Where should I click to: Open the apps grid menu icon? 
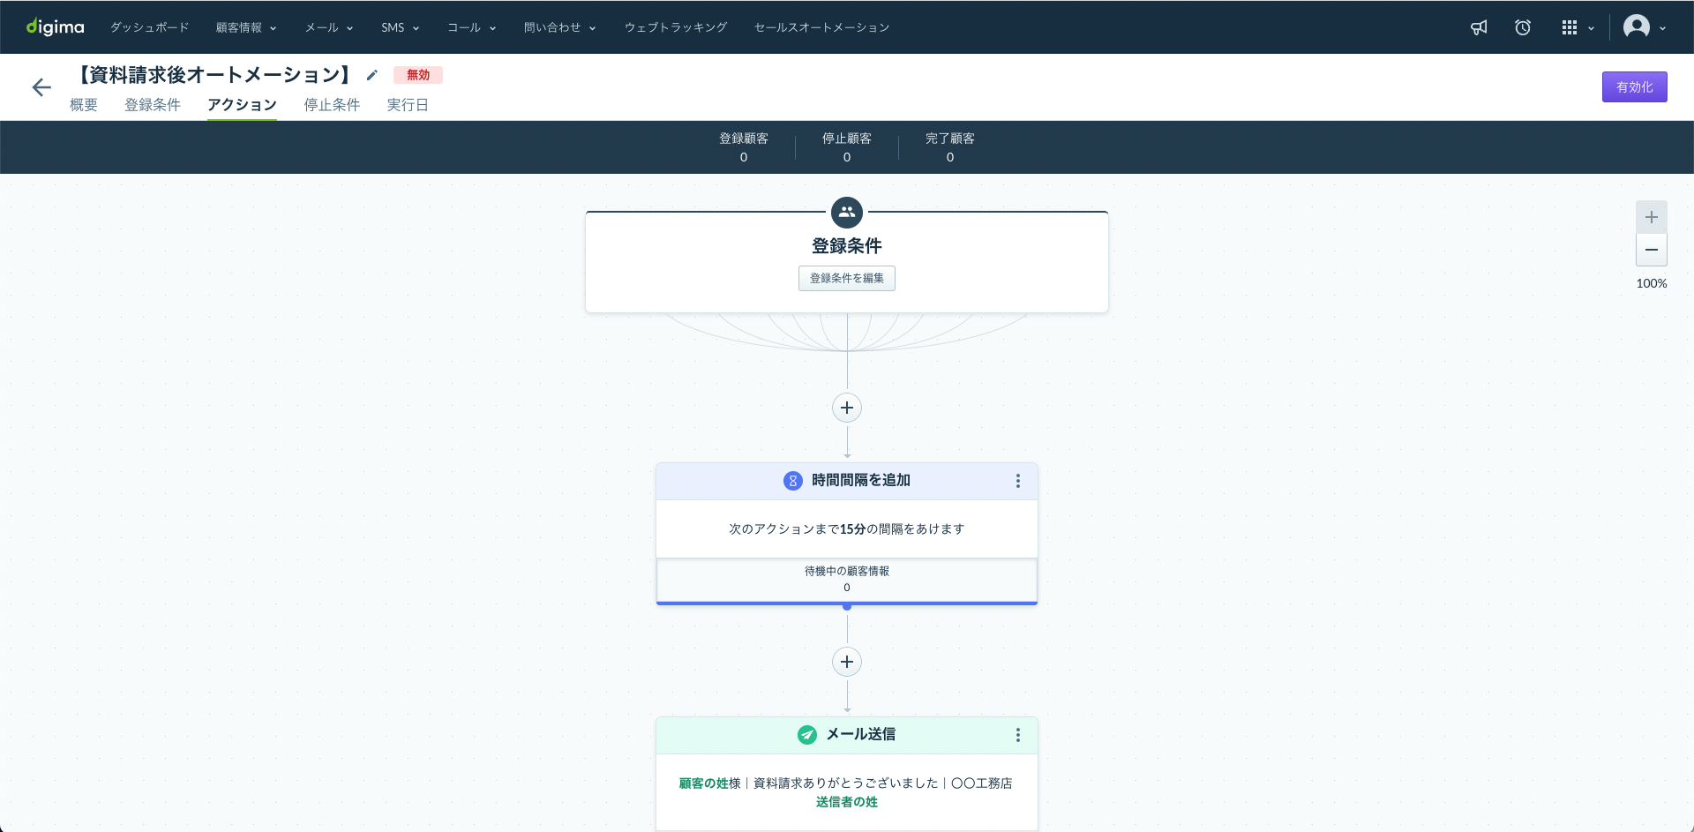1569,27
